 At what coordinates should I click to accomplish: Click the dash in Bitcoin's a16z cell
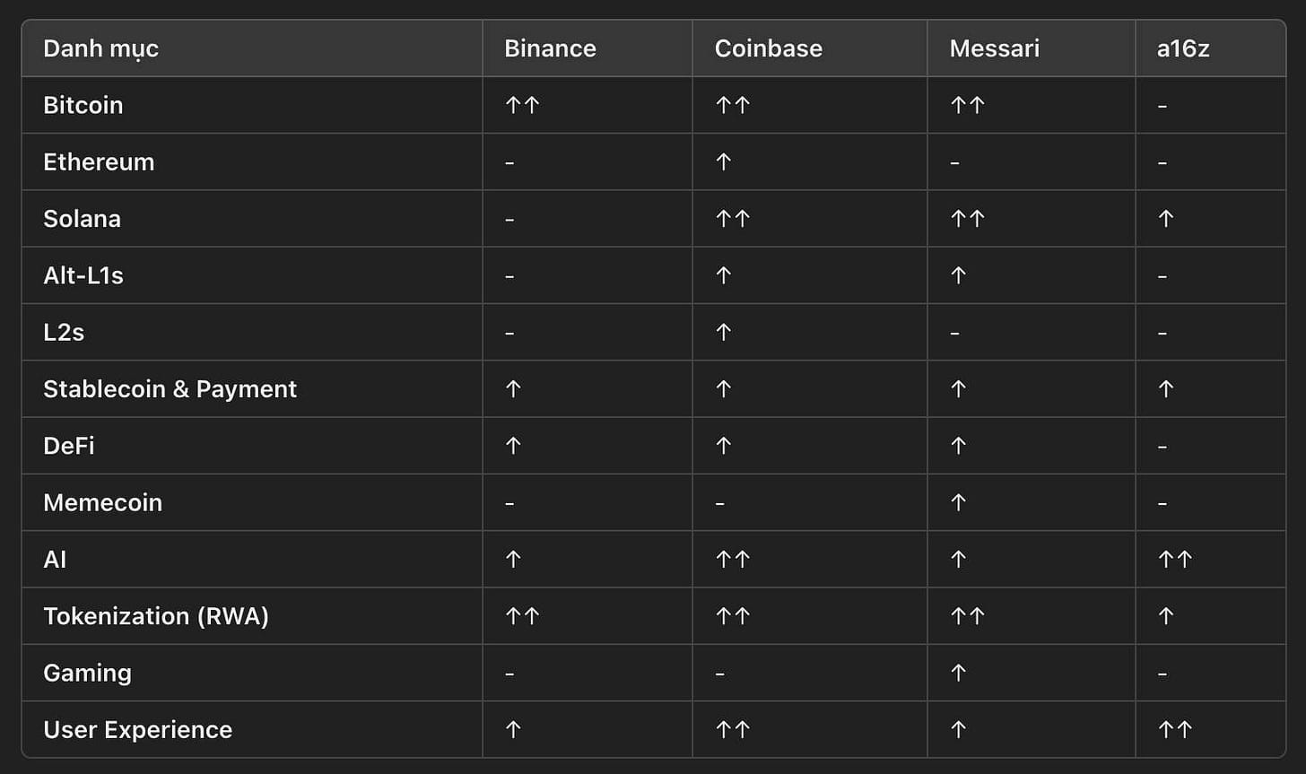pyautogui.click(x=1162, y=106)
